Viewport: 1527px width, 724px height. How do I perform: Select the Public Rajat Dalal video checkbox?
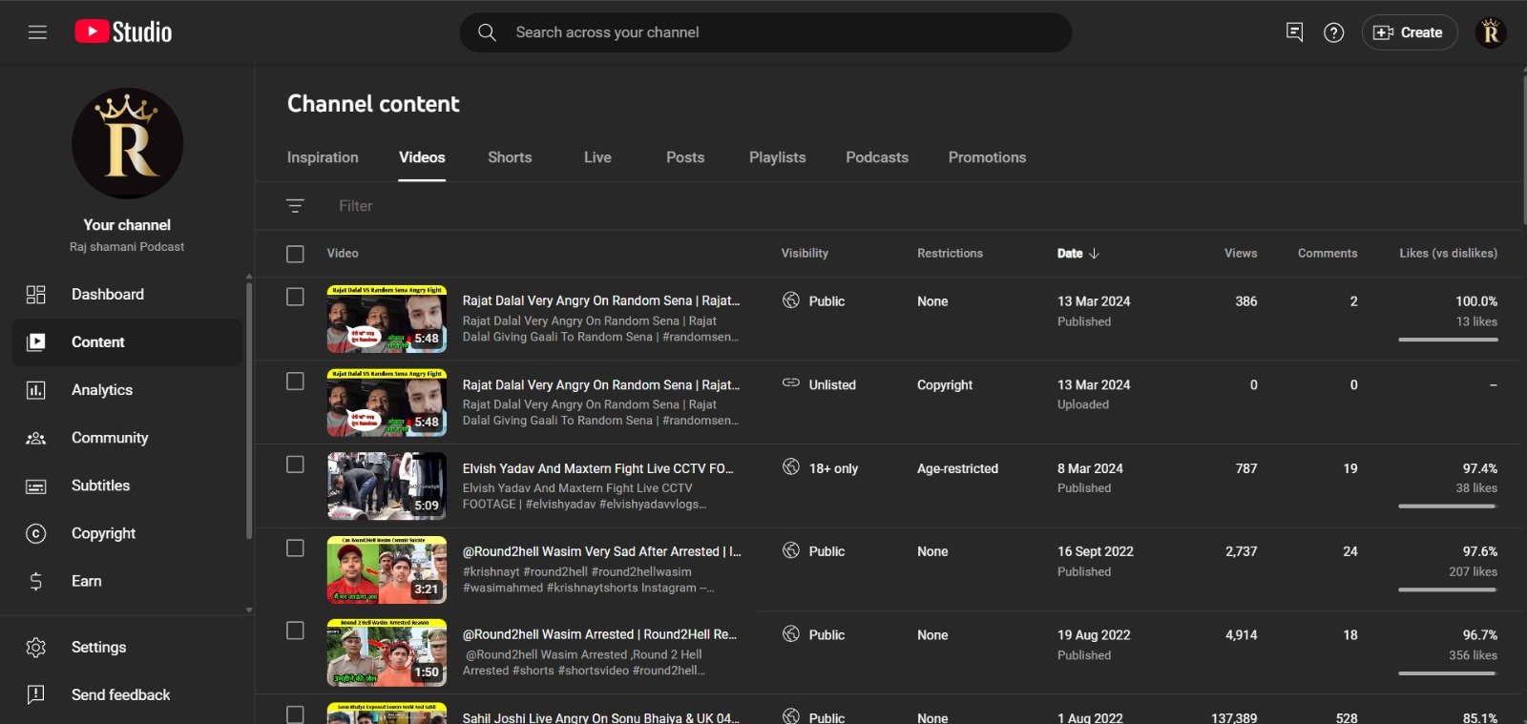click(295, 298)
